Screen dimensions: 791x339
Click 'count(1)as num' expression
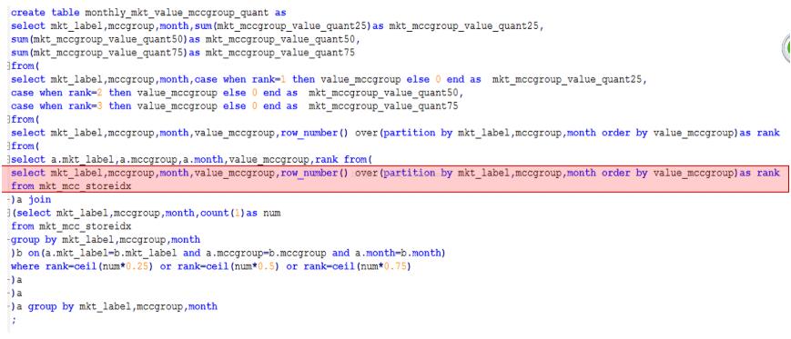coord(240,213)
